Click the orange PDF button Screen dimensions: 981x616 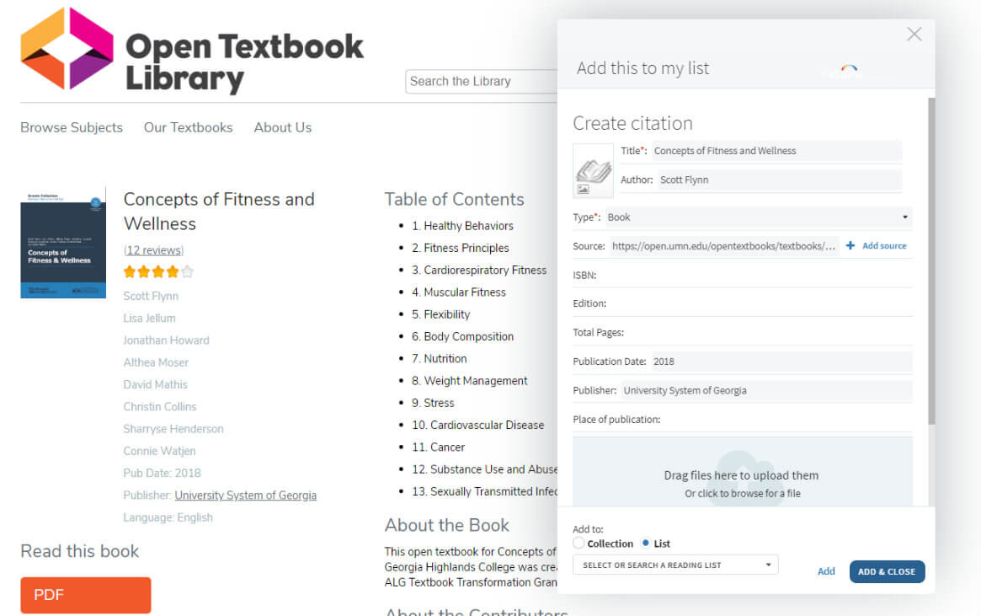[86, 595]
